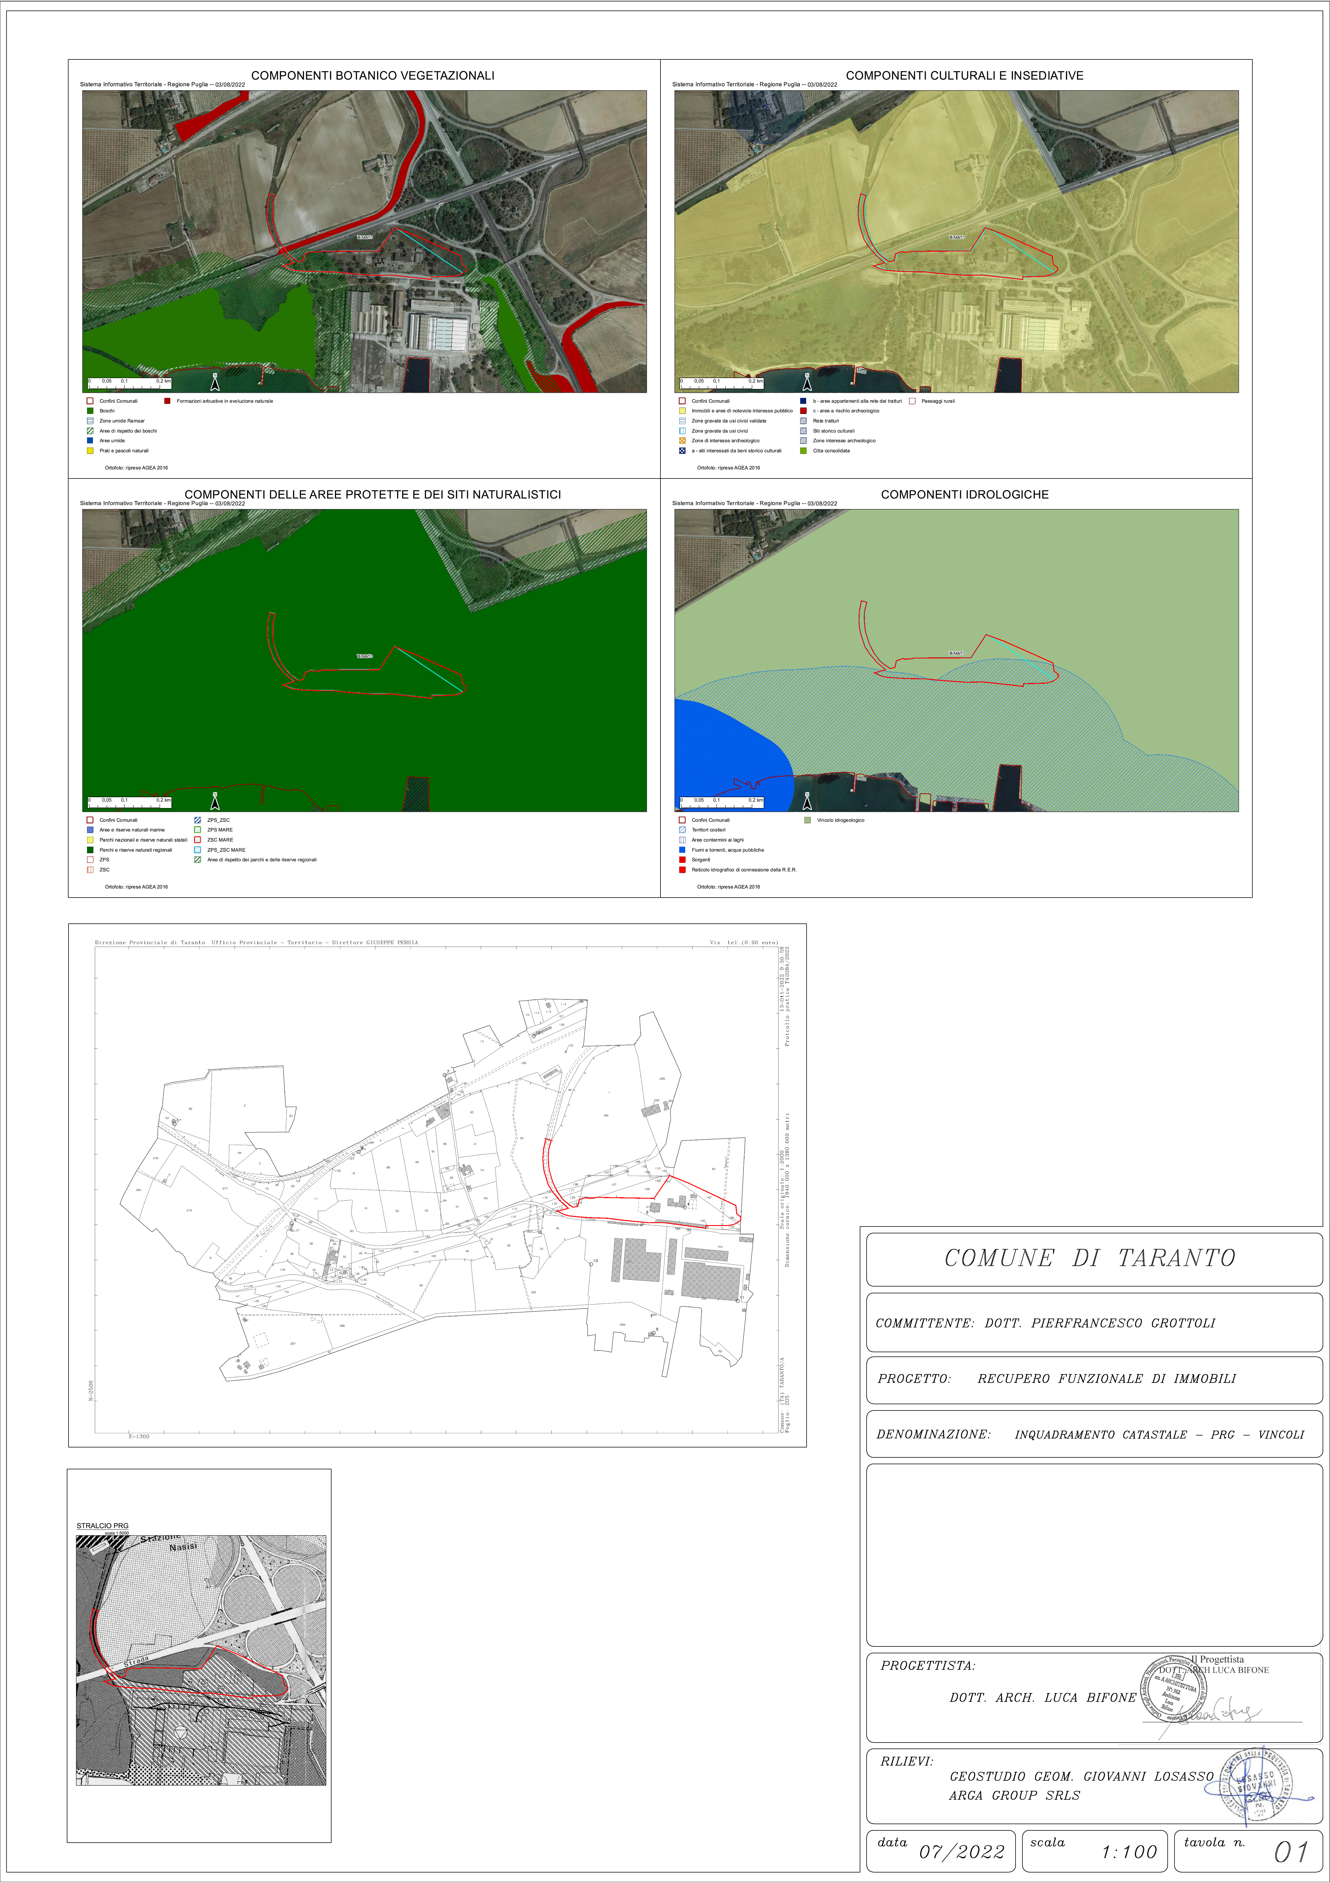Viewport: 1330px width, 1883px height.
Task: Click 'Aree e riserve naturali marine' legend label
Action: [132, 830]
